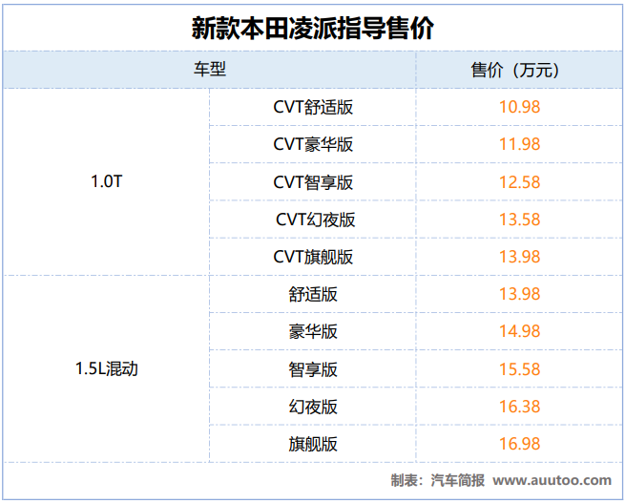Select the CVT旗舰版 trim cell
This screenshot has height=503, width=625.
pyautogui.click(x=313, y=257)
